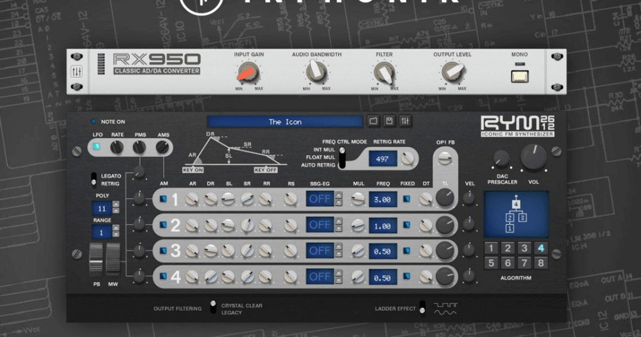Click operator 1 SSG-EG OFF display
This screenshot has width=641, height=337.
pos(320,200)
